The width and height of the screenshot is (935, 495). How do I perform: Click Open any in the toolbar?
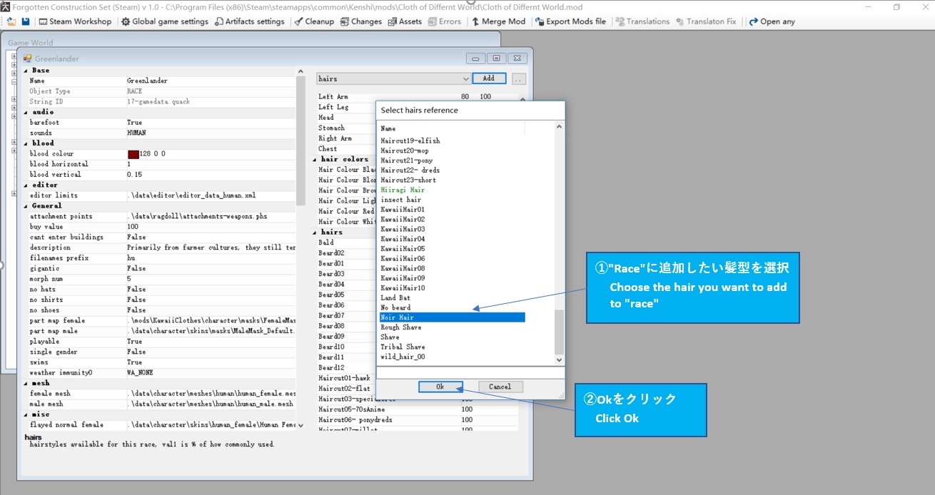tap(772, 21)
